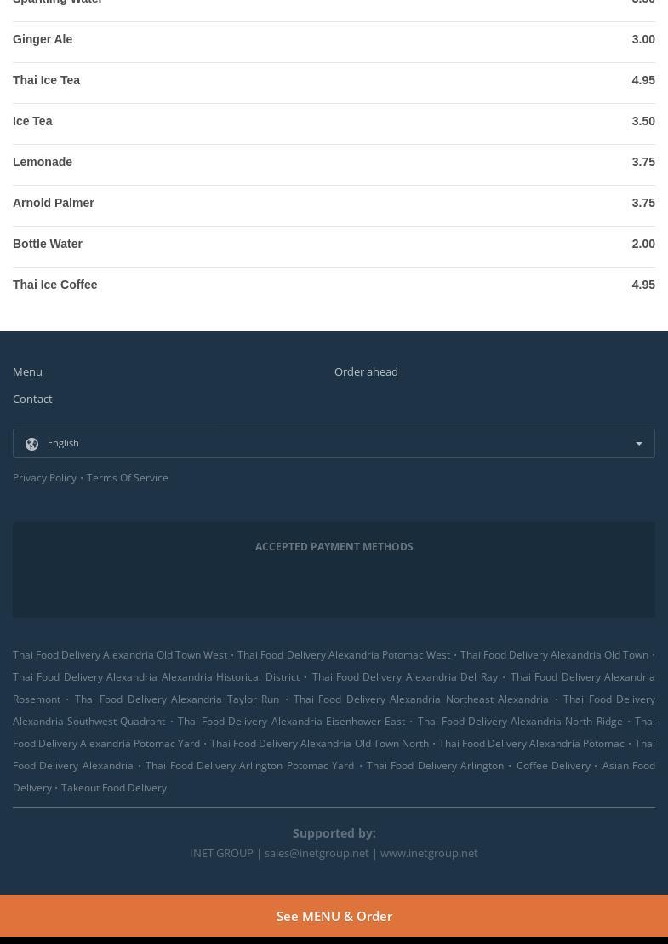Choose the Arnold Palmer drink item
Viewport: 668px width, 944px height.
click(54, 203)
